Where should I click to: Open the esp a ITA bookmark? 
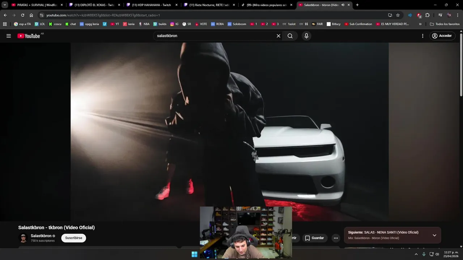22,24
